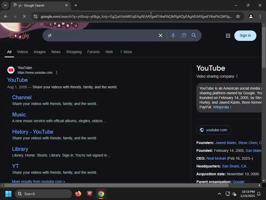
Task: Switch to the News tab
Action: (x=56, y=52)
